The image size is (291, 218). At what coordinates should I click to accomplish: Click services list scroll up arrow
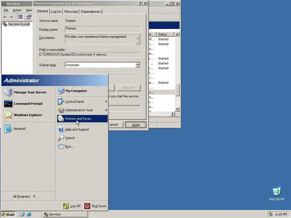click(x=177, y=34)
